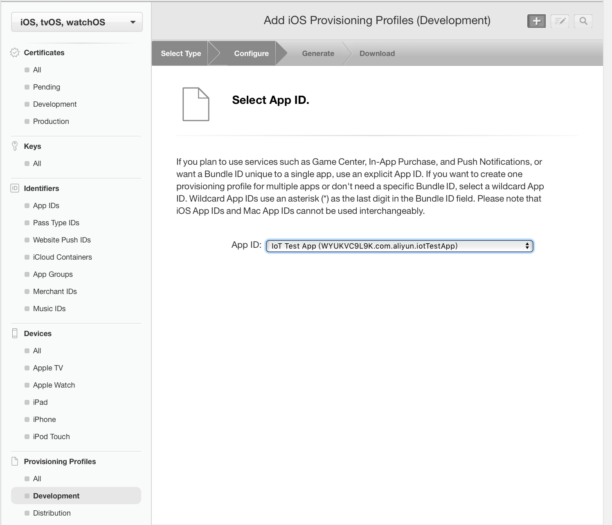The height and width of the screenshot is (525, 612).
Task: Open Distribution provisioning profiles
Action: pyautogui.click(x=52, y=513)
